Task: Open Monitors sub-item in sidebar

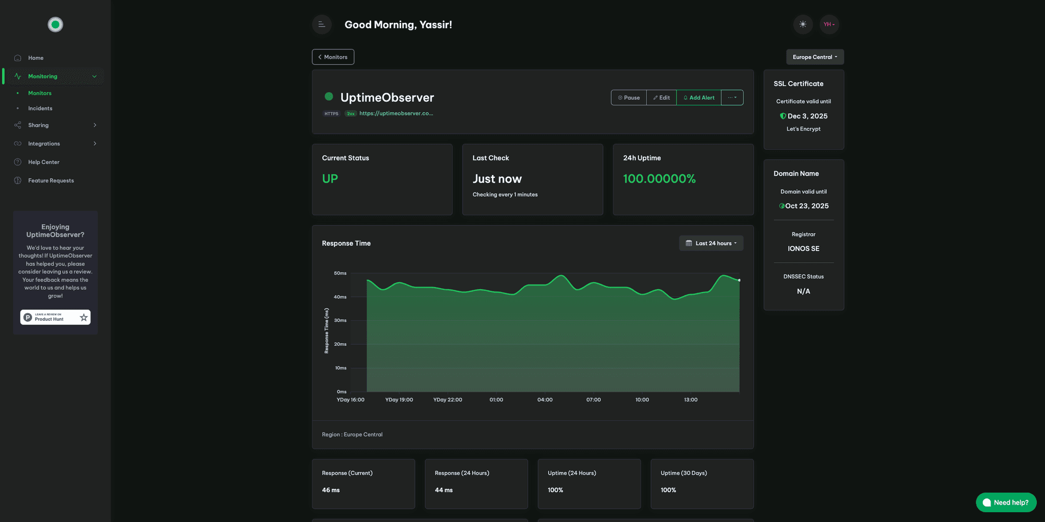Action: coord(40,93)
